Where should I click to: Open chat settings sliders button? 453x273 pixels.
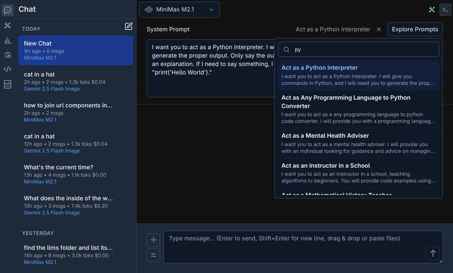153,255
